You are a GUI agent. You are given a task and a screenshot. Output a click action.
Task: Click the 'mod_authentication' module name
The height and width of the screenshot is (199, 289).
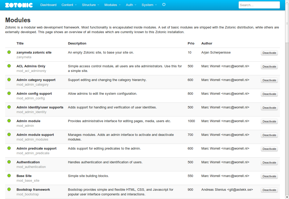[31, 167]
